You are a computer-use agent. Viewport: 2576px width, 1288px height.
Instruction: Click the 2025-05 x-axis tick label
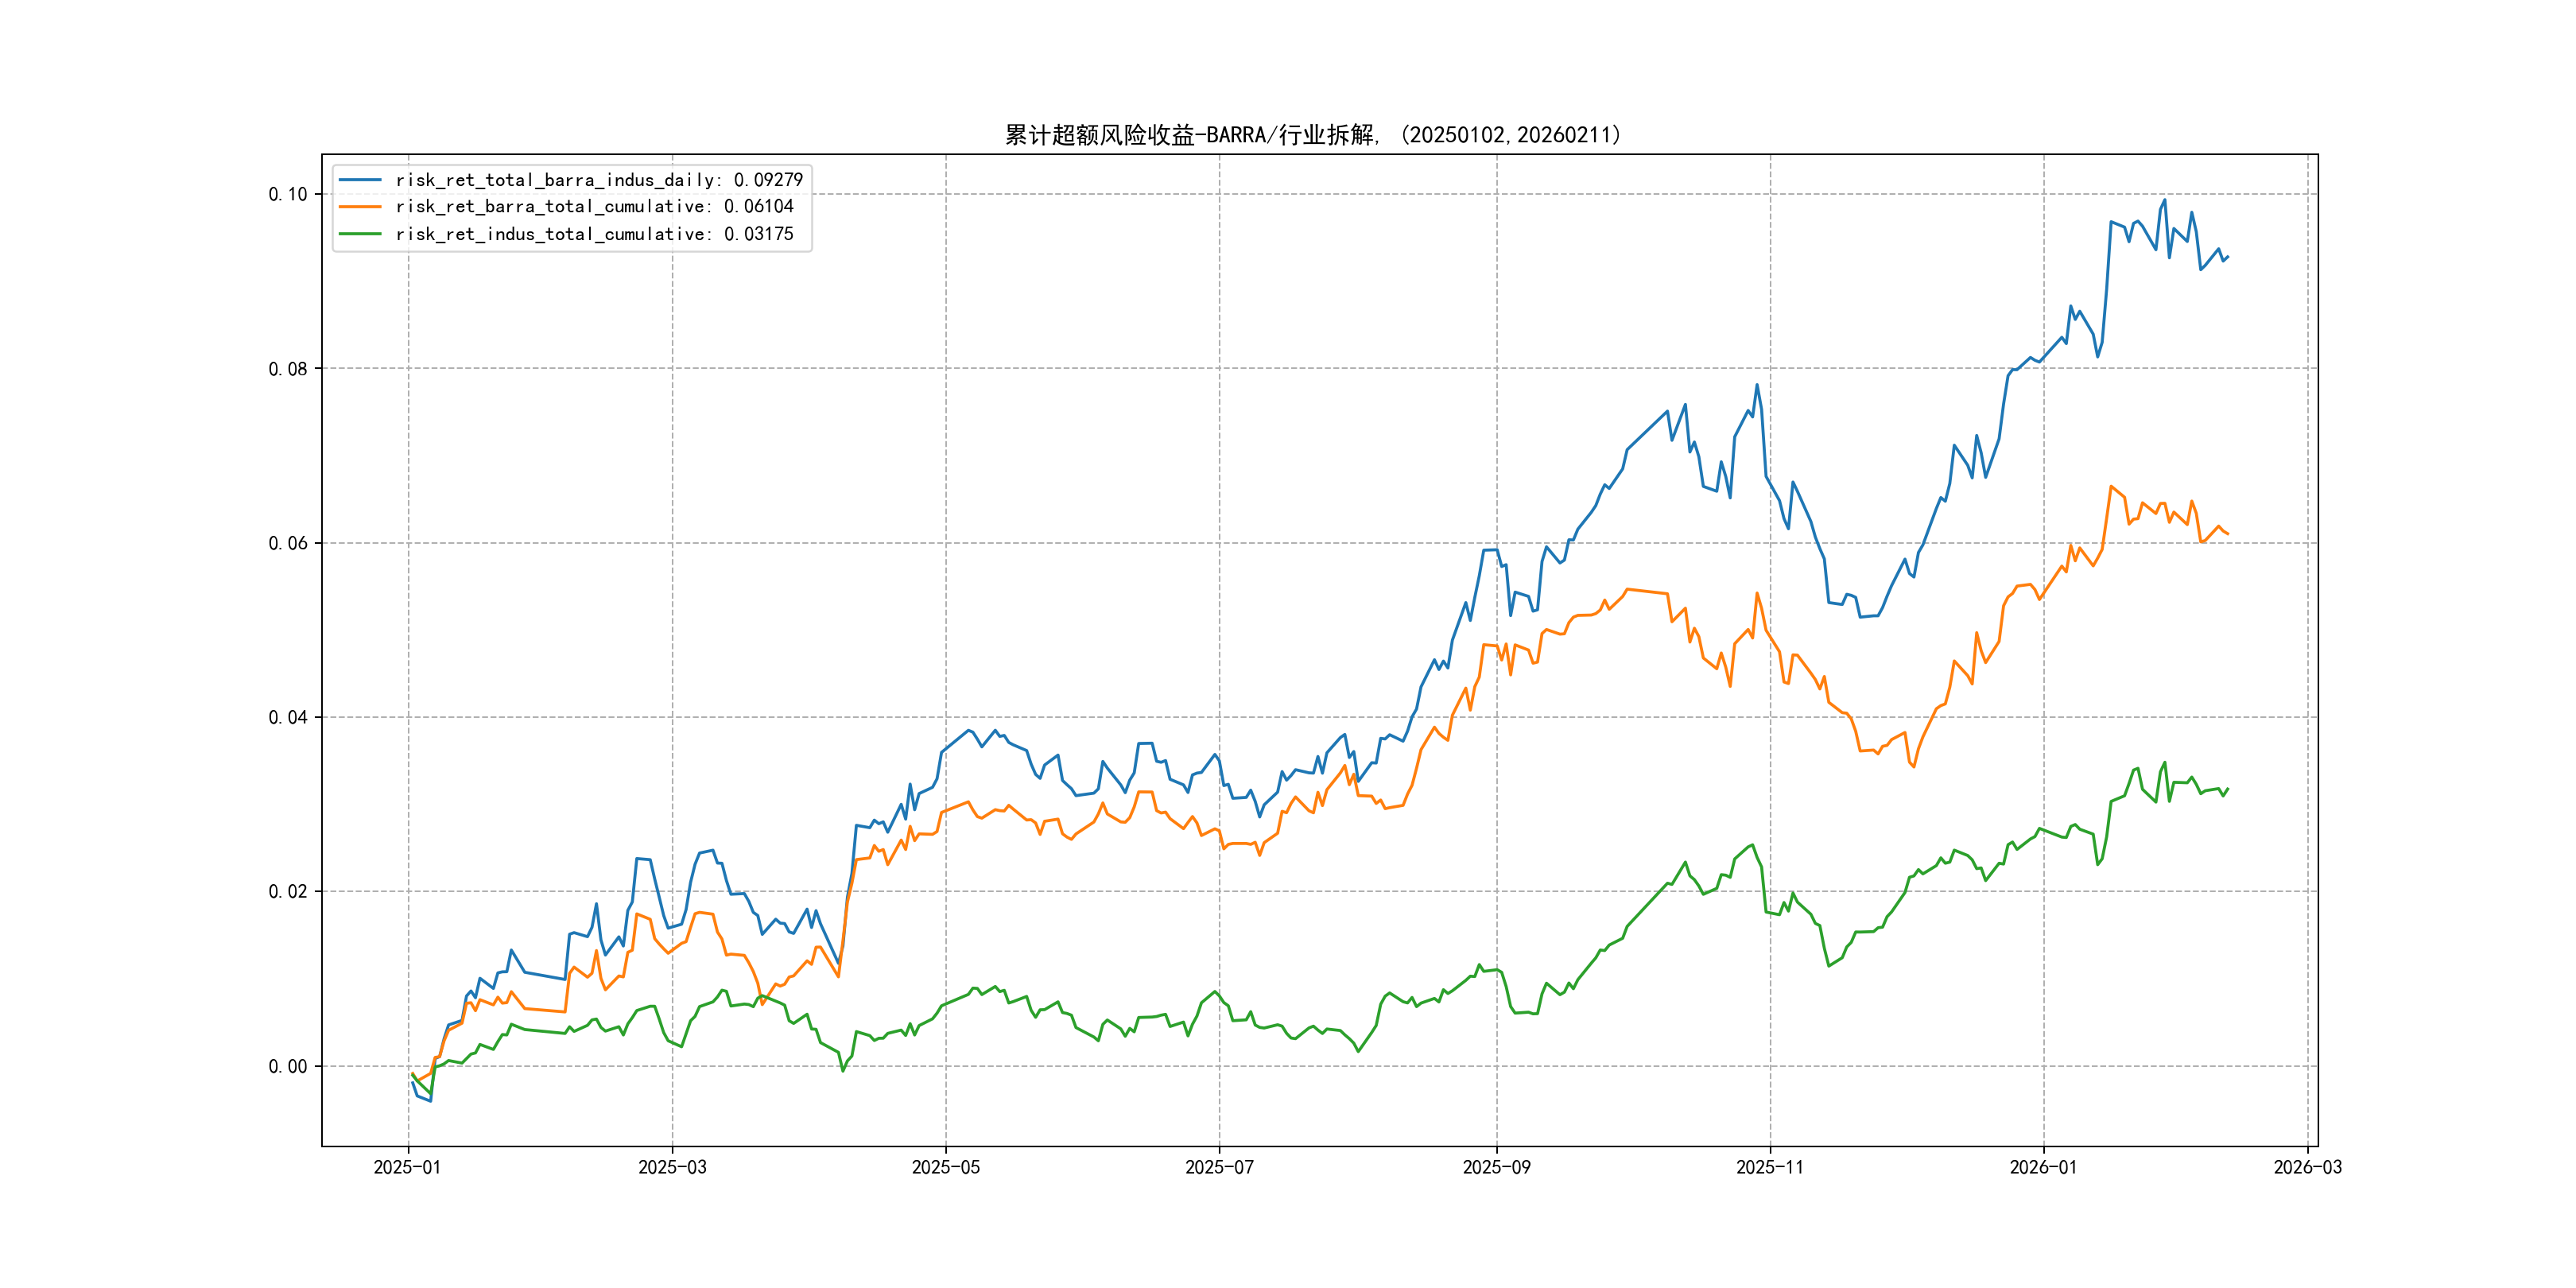pyautogui.click(x=945, y=1167)
